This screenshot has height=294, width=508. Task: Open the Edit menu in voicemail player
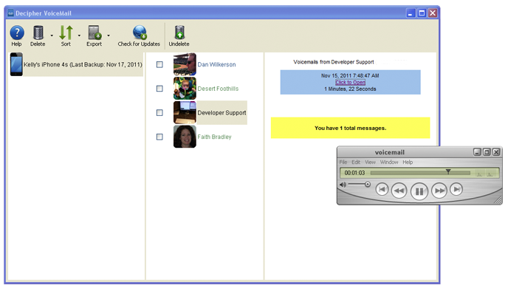pos(356,162)
